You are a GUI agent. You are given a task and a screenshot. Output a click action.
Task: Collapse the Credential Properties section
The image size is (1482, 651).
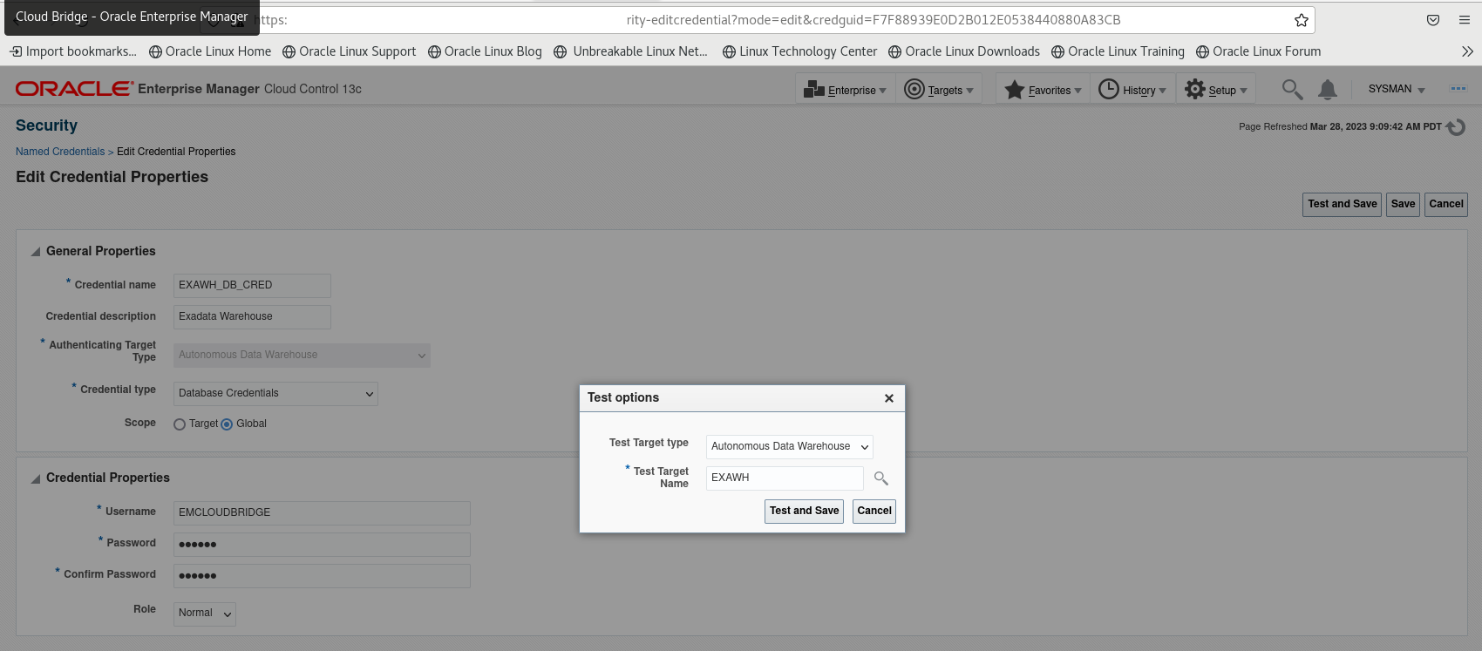click(36, 478)
